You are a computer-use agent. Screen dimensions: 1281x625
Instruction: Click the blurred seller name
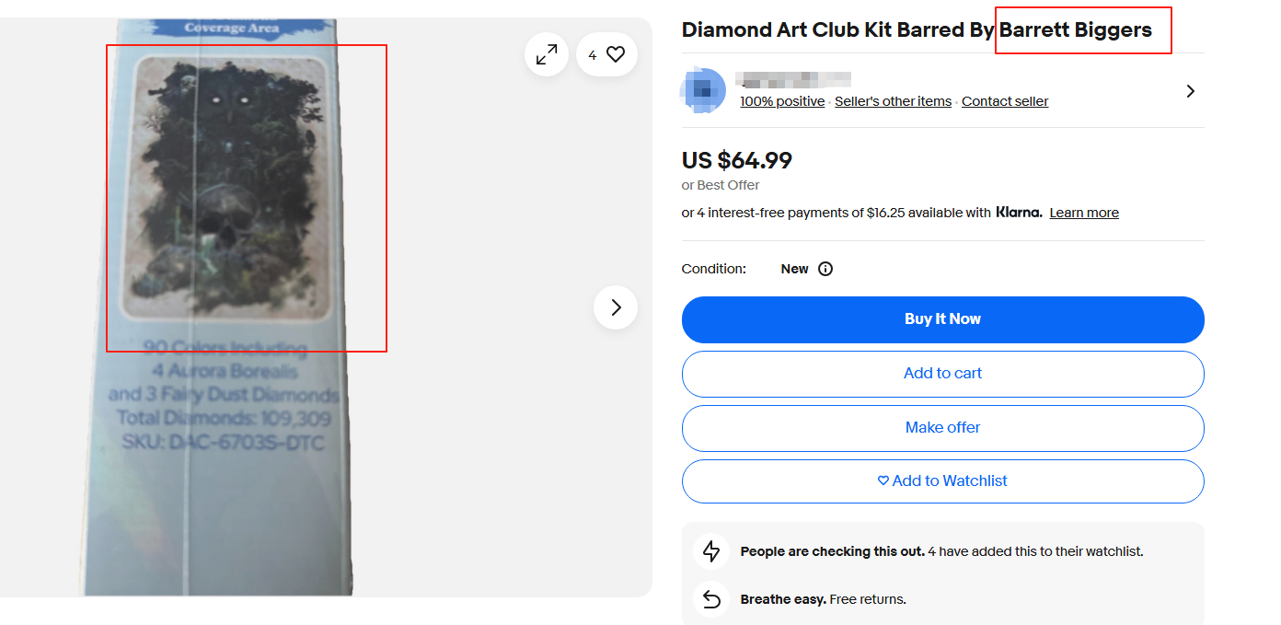click(x=795, y=79)
